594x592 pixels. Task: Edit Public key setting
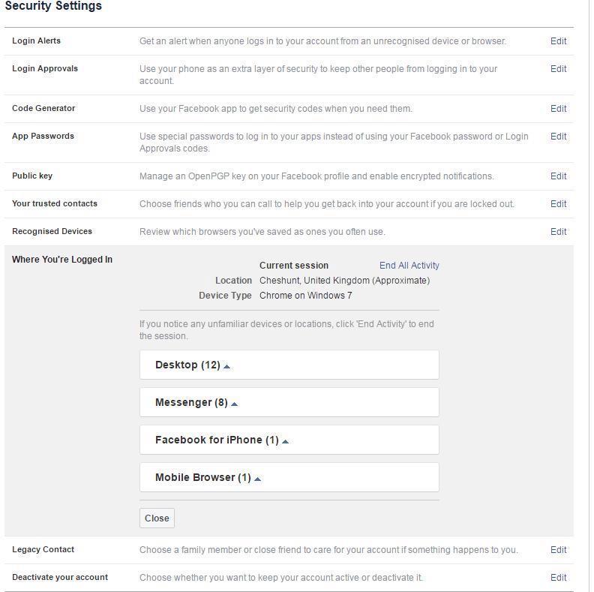point(558,176)
